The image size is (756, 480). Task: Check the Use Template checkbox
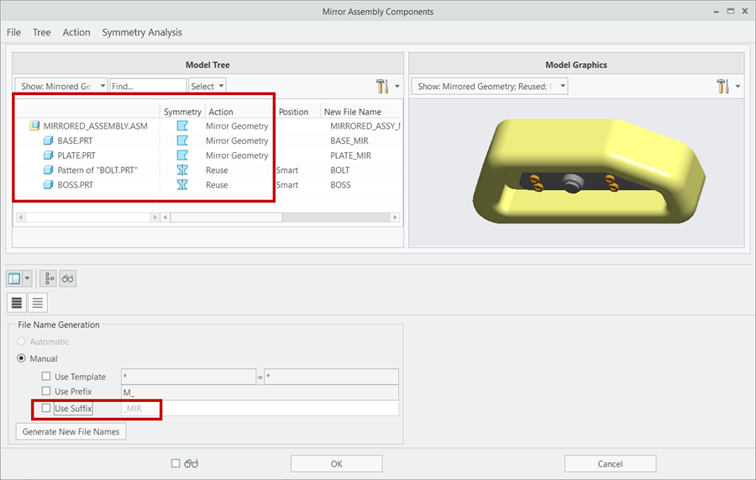46,377
